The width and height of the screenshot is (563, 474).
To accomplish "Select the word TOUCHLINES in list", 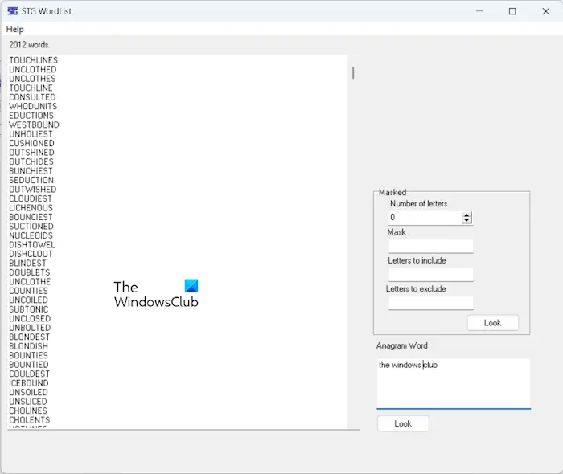I will [x=34, y=60].
